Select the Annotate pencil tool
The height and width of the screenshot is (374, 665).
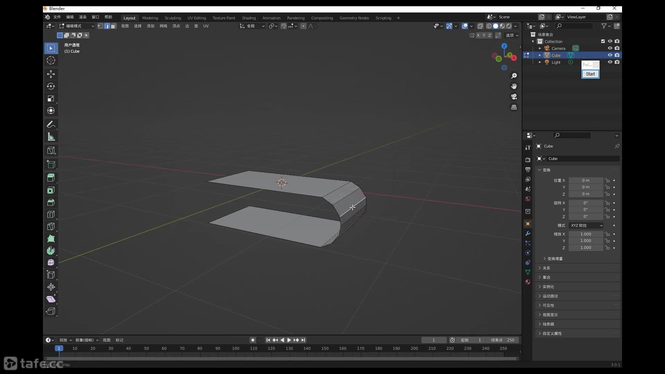[51, 124]
